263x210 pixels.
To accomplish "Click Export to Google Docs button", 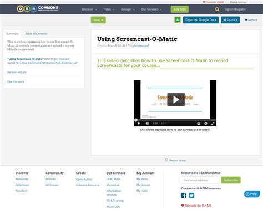I will point(201,20).
